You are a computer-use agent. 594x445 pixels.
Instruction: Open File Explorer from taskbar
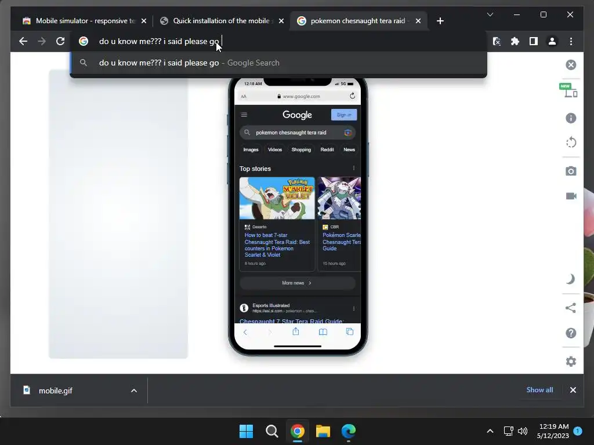pos(323,431)
